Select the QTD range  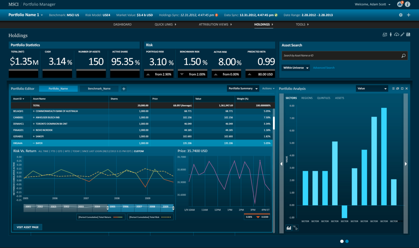[60, 151]
